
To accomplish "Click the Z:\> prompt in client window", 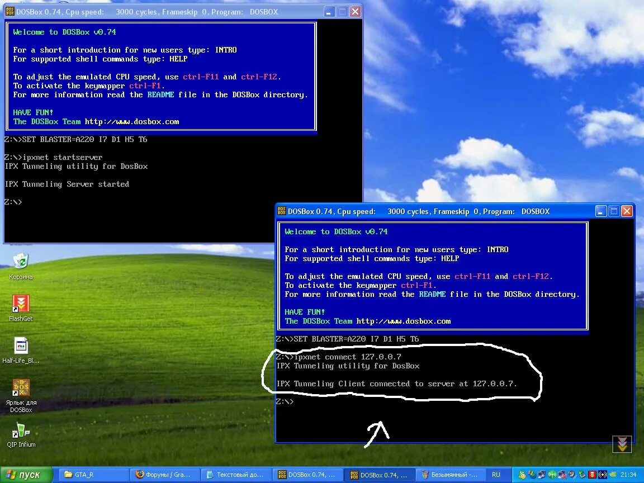I will [x=285, y=402].
